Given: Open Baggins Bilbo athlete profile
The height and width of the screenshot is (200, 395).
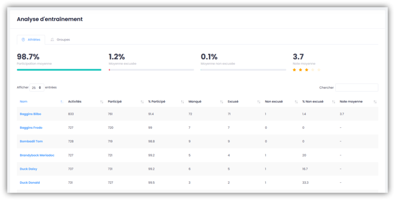Looking at the screenshot, I should point(30,114).
